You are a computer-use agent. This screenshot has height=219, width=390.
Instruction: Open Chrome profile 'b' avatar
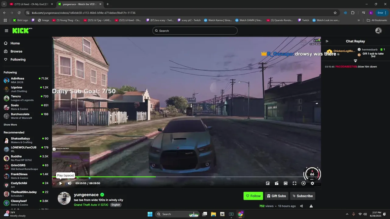[371, 13]
